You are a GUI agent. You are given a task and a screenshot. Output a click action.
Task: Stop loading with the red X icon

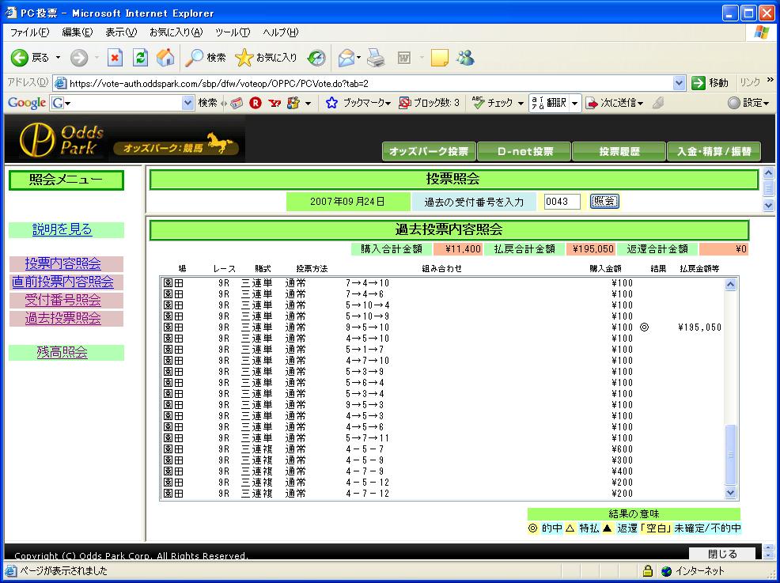click(x=115, y=59)
